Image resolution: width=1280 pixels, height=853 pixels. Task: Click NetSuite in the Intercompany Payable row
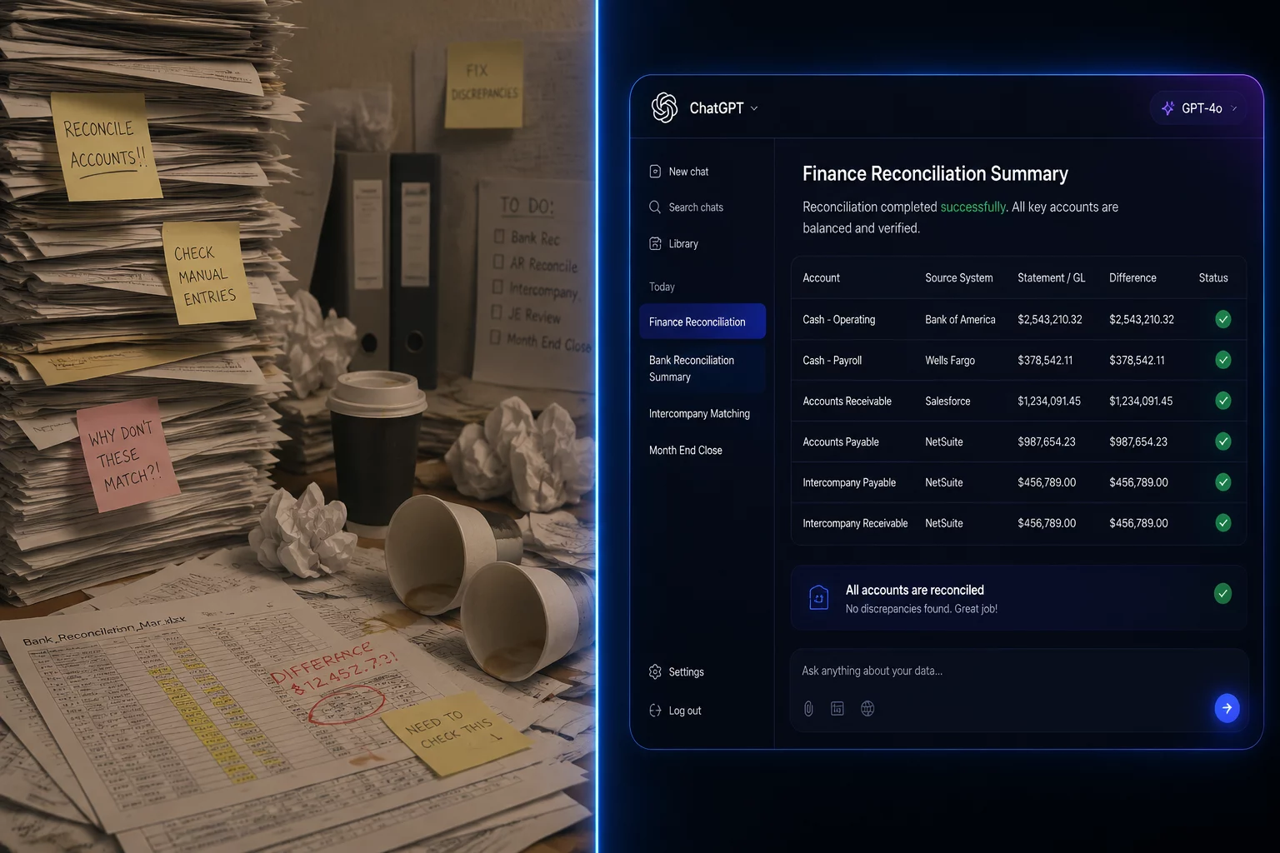tap(944, 483)
